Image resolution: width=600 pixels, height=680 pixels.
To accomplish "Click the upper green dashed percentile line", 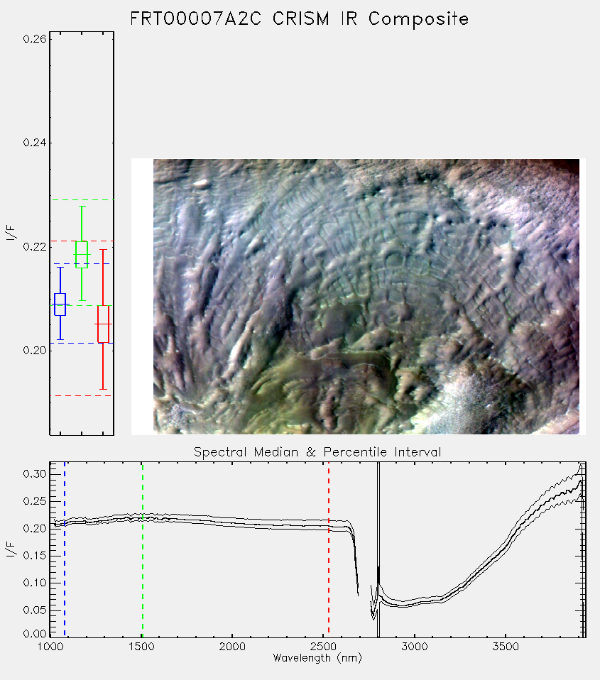I will [82, 200].
